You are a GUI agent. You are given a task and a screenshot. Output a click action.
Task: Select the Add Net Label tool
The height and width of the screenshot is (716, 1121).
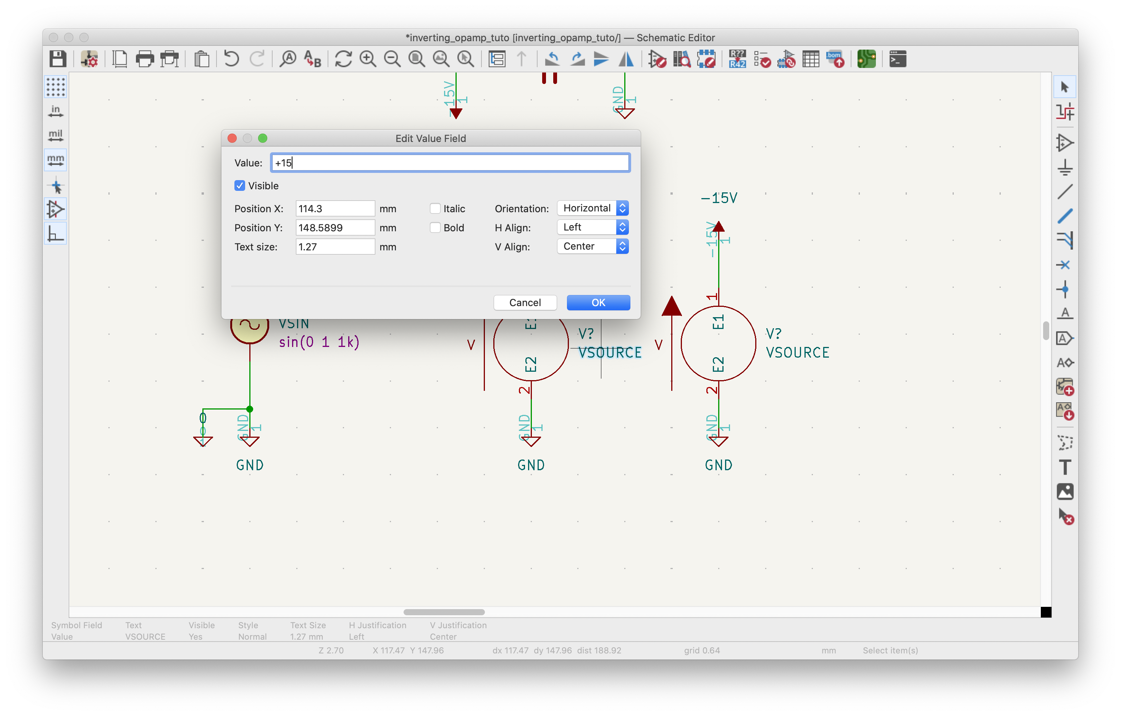[1064, 314]
